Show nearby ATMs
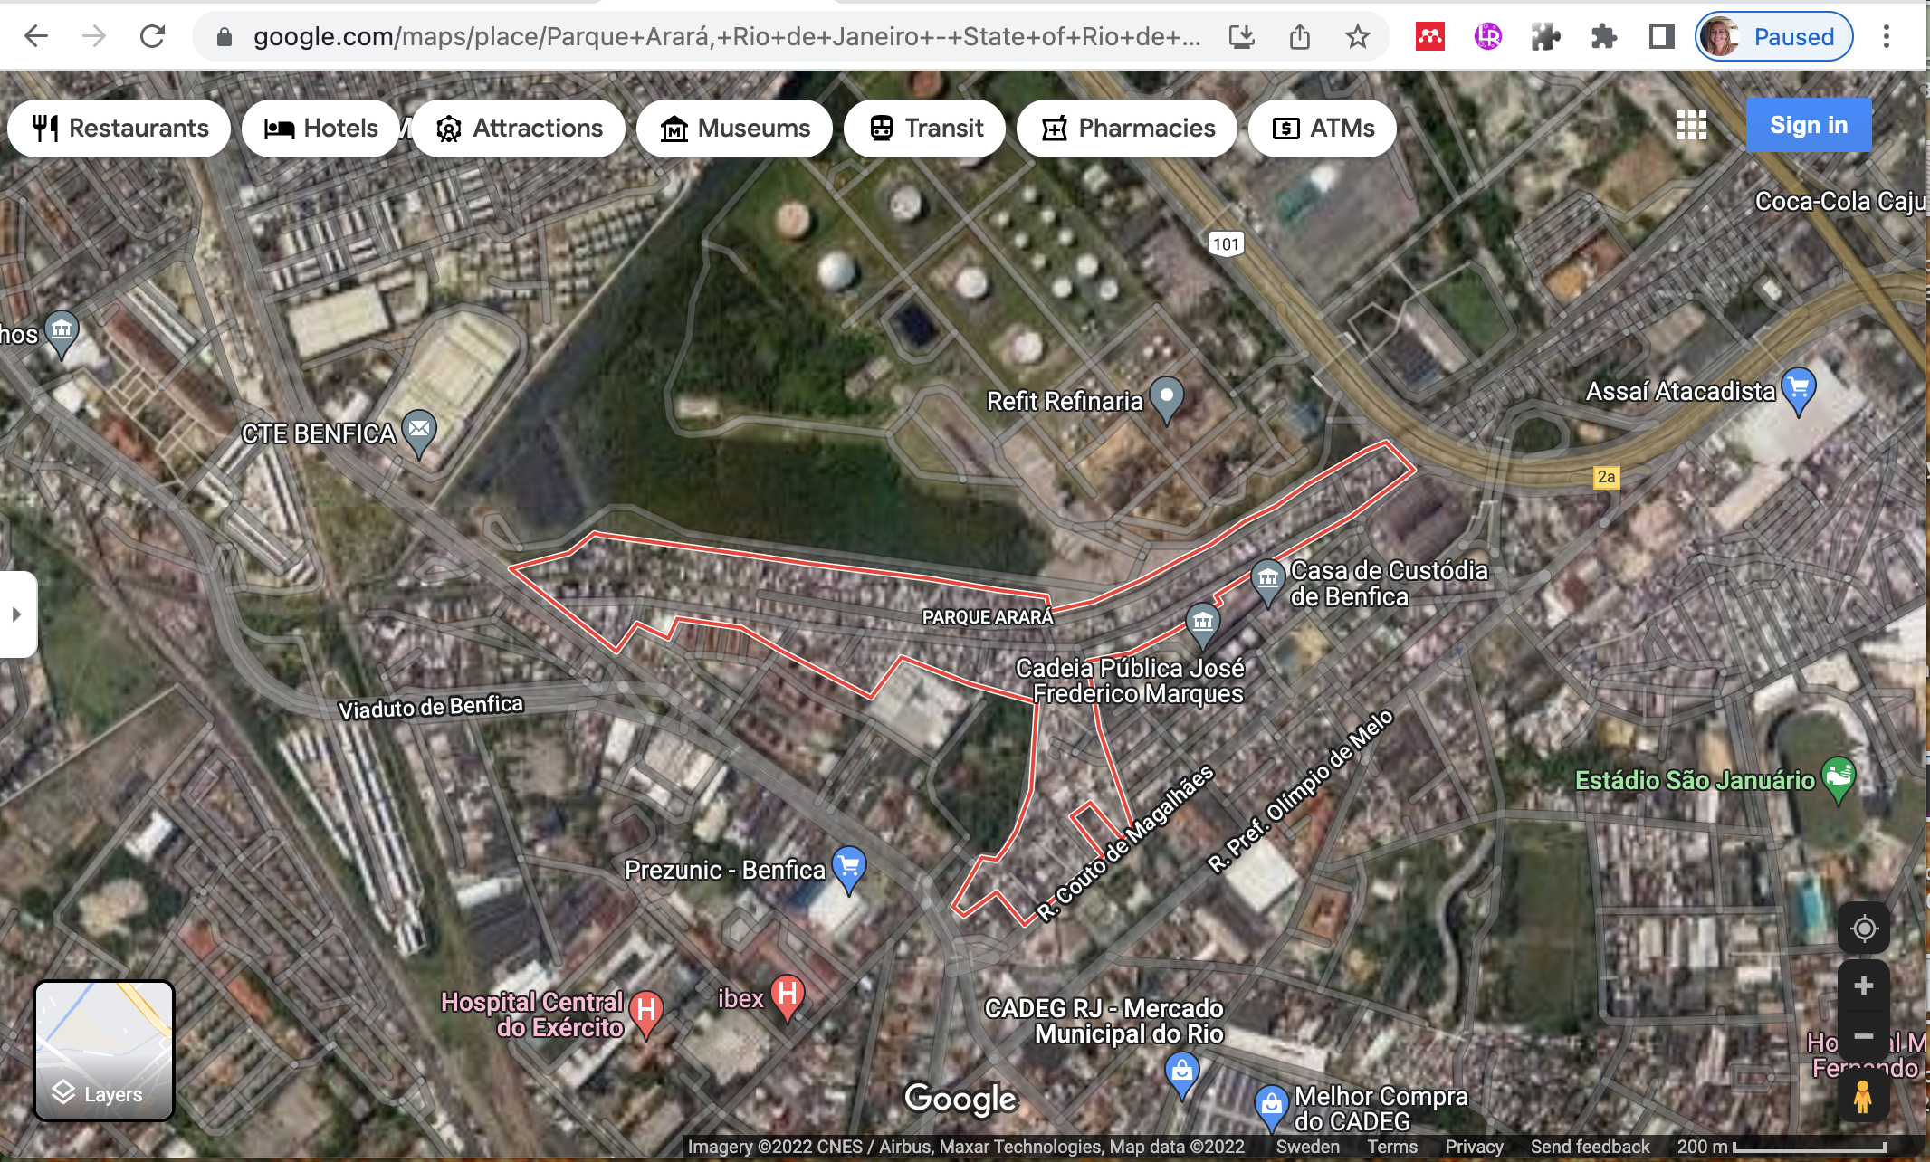Viewport: 1930px width, 1162px height. tap(1323, 129)
